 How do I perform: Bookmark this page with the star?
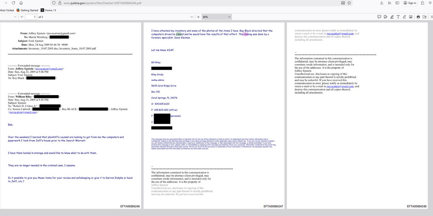pos(350,3)
